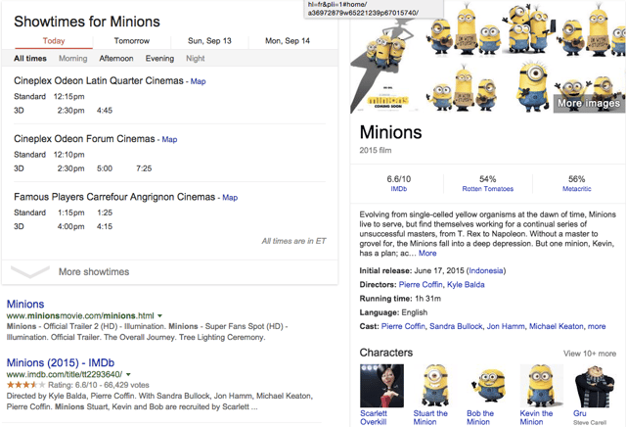The height and width of the screenshot is (427, 626).
Task: Filter showtimes by Evening
Action: (159, 59)
